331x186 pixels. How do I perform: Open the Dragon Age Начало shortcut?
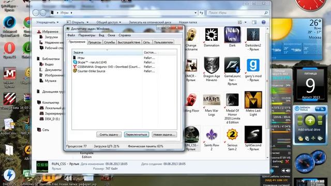pyautogui.click(x=212, y=66)
